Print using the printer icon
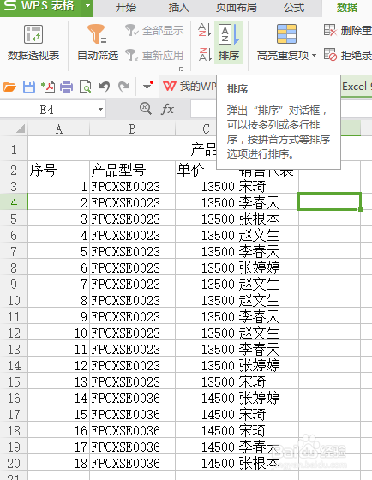 coord(67,87)
